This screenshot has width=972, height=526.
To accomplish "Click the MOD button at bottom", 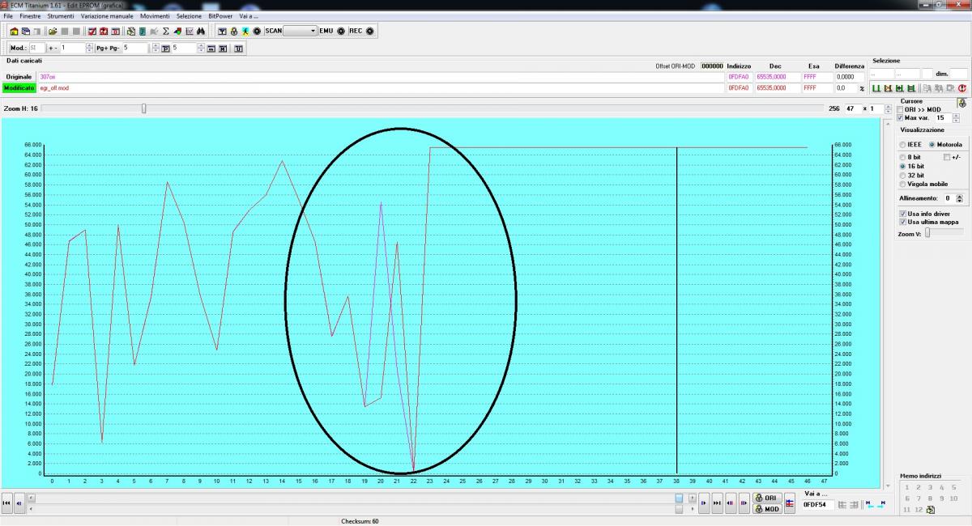I will pyautogui.click(x=767, y=509).
